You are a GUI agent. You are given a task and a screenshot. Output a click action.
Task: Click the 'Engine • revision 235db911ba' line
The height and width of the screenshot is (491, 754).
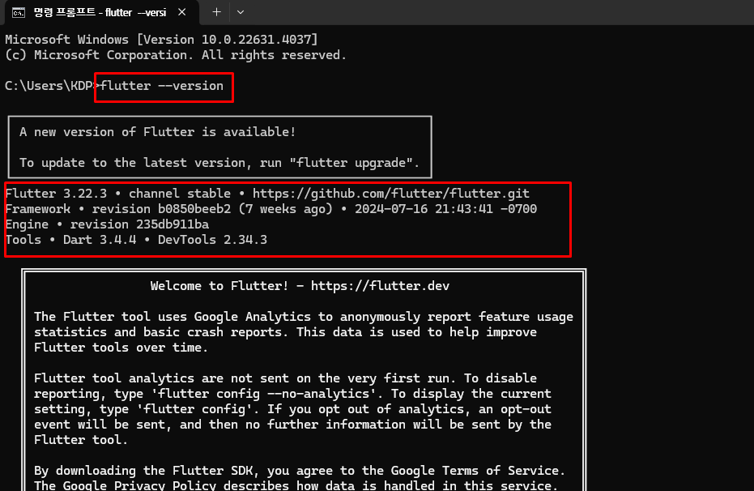107,224
